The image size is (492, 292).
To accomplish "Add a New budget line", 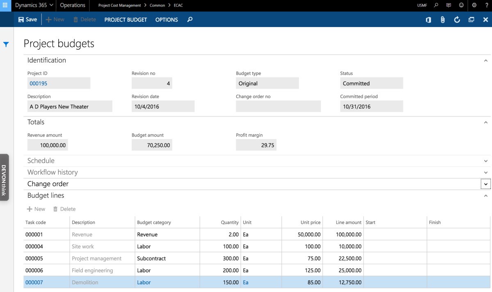I will [36, 209].
